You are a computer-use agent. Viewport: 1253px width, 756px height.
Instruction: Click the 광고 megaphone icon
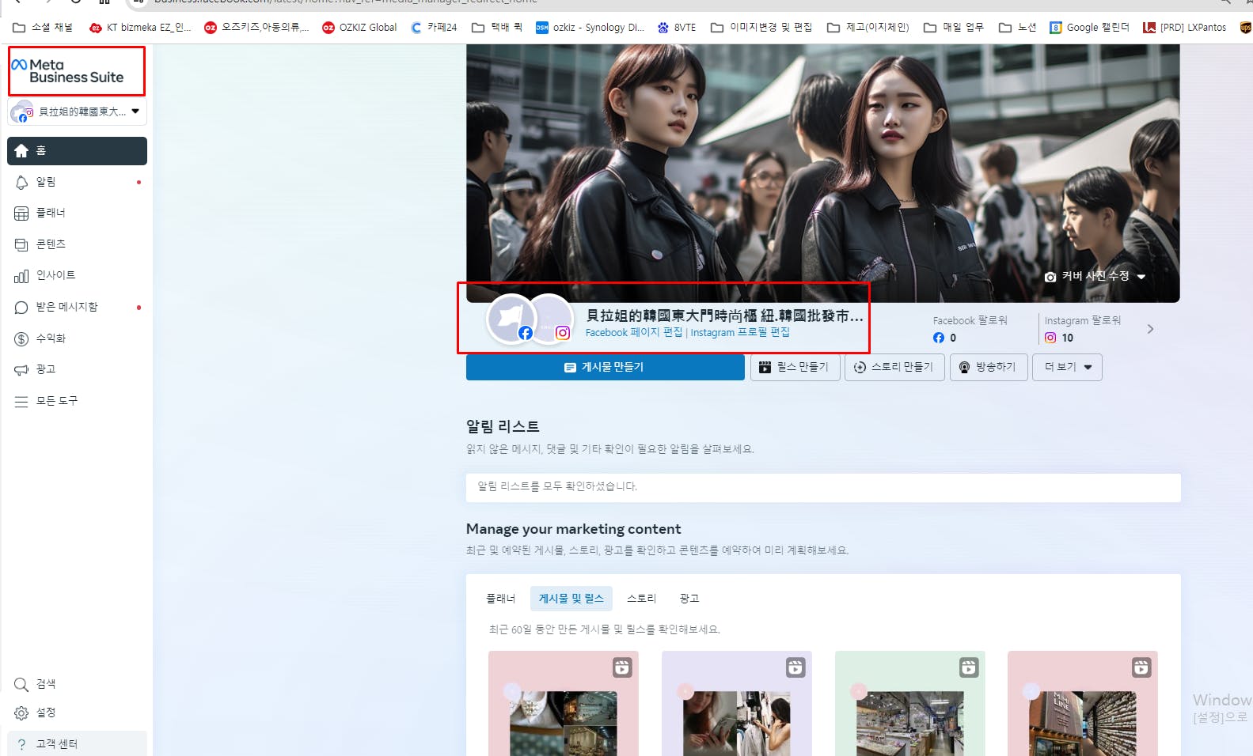tap(21, 369)
